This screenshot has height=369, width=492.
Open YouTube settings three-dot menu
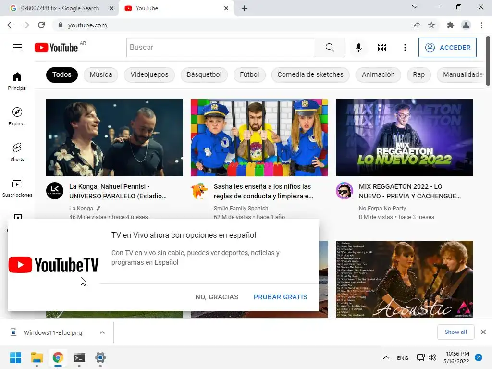pos(405,48)
